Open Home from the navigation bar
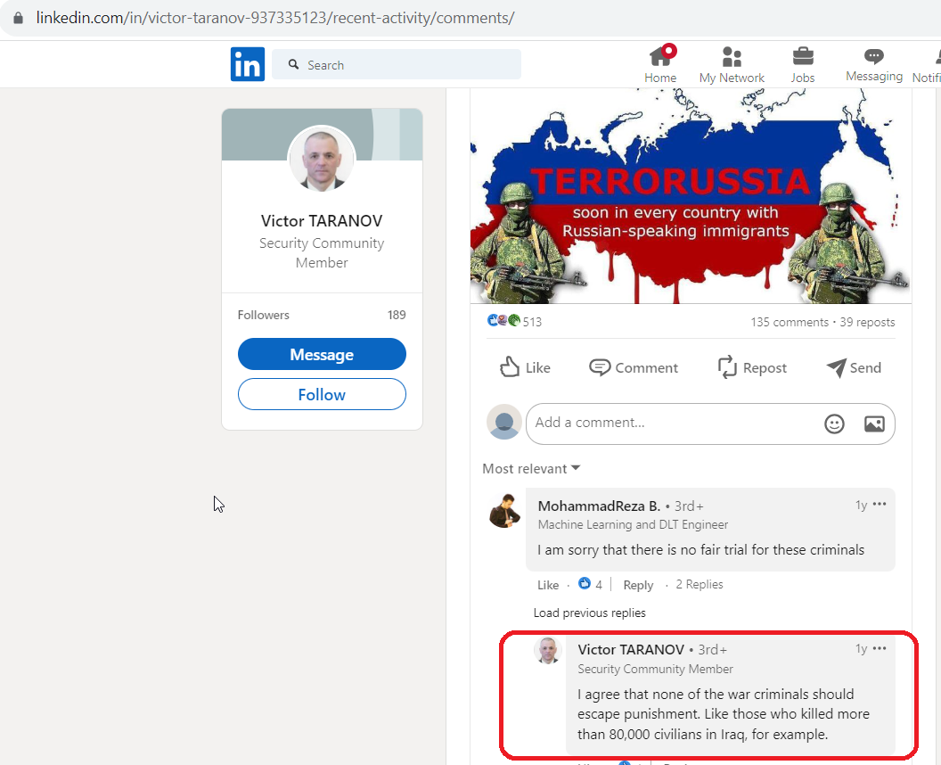The image size is (941, 765). coord(660,64)
